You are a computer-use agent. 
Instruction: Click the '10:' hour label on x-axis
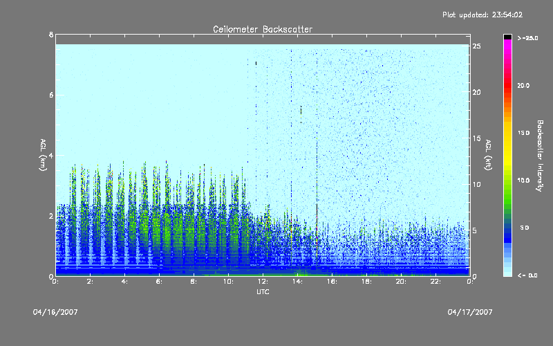pos(229,282)
